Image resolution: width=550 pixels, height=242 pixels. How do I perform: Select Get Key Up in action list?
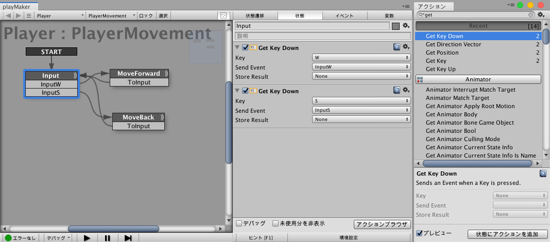(x=440, y=69)
